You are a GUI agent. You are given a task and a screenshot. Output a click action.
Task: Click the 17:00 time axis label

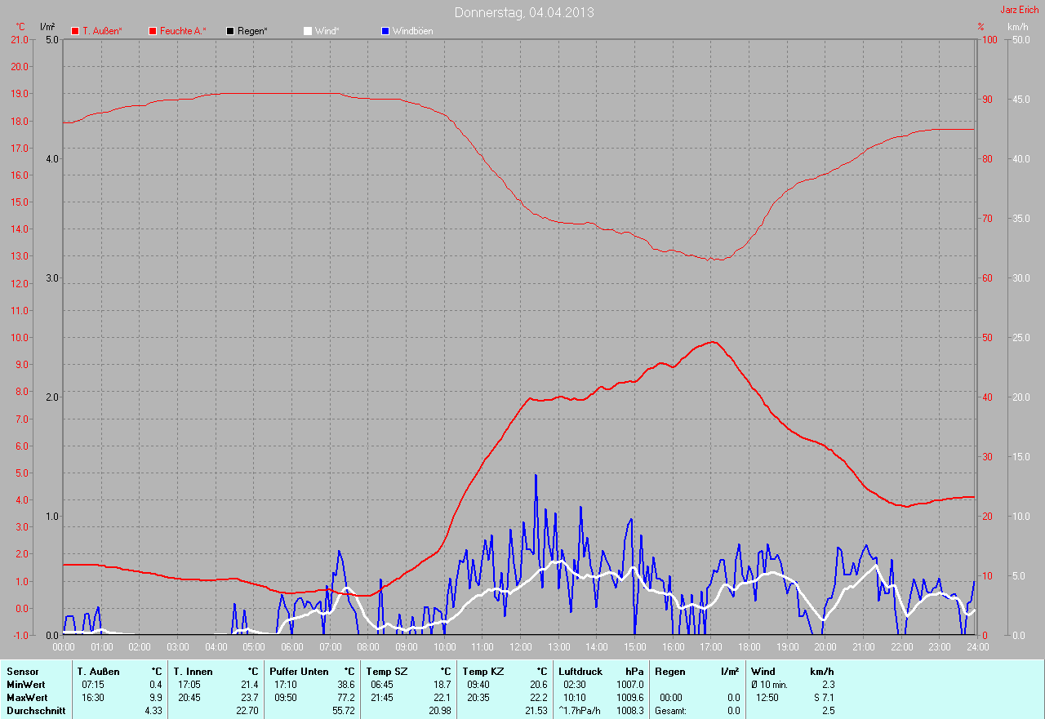coord(710,647)
